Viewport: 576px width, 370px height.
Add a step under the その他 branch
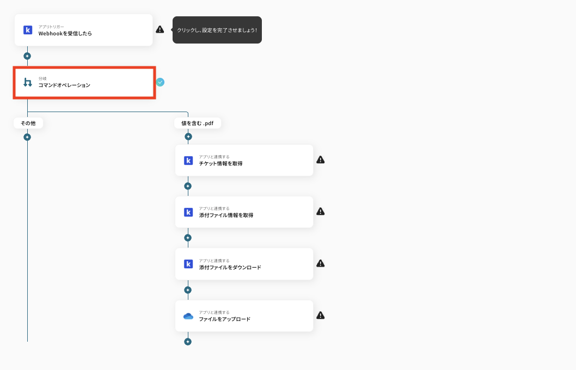pyautogui.click(x=27, y=137)
